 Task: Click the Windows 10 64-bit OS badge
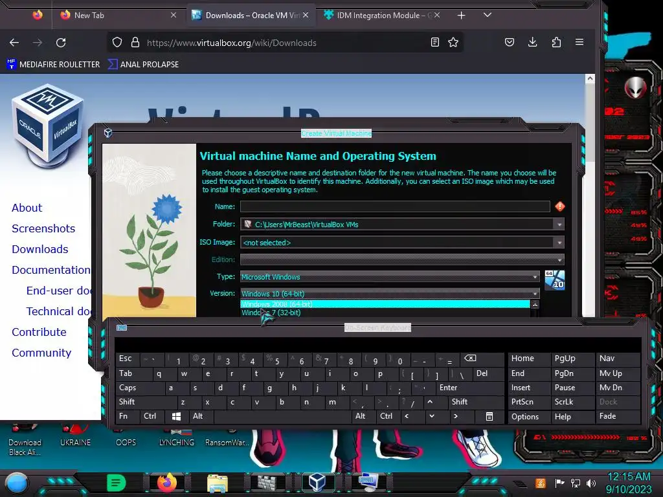tap(554, 280)
